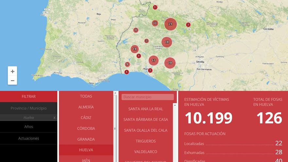Click the province list scrollbar up arrow

click(115, 93)
